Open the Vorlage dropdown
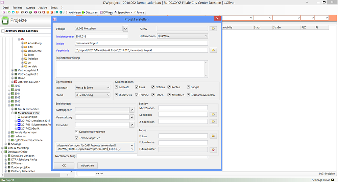This screenshot has height=182, width=338. tap(125, 29)
